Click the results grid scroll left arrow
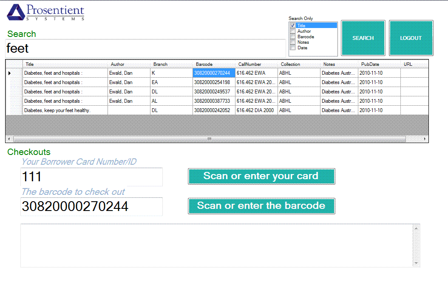The width and height of the screenshot is (448, 284). tap(9, 139)
